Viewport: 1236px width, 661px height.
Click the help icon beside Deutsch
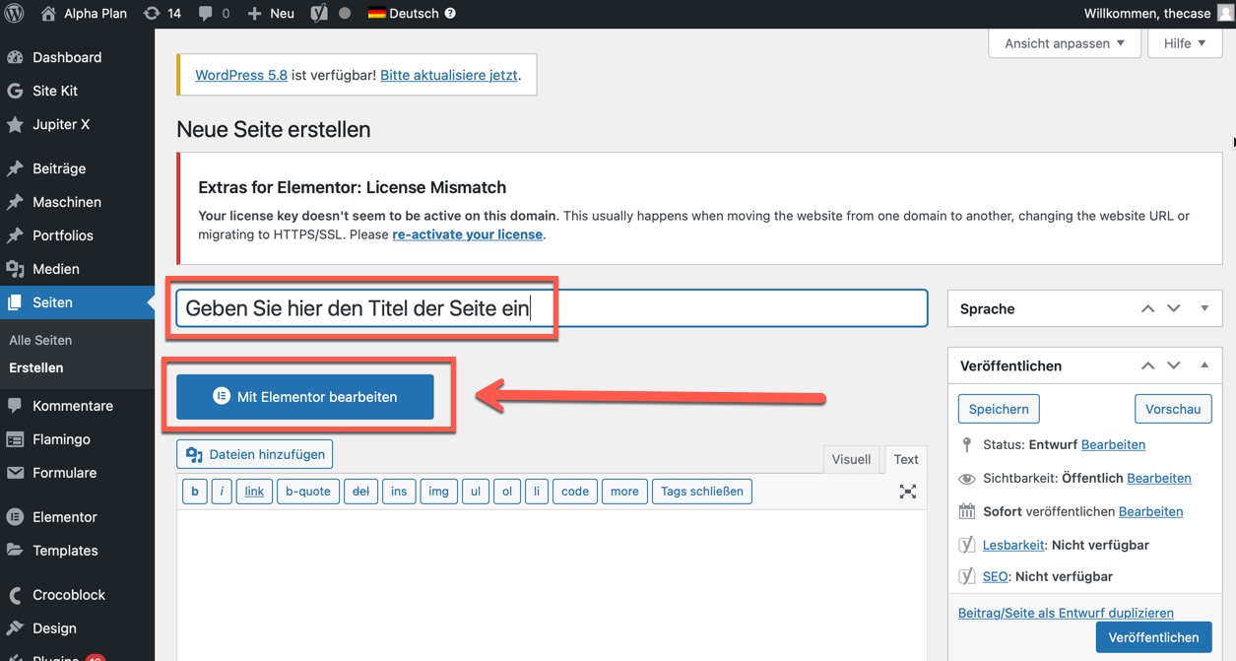pos(450,14)
